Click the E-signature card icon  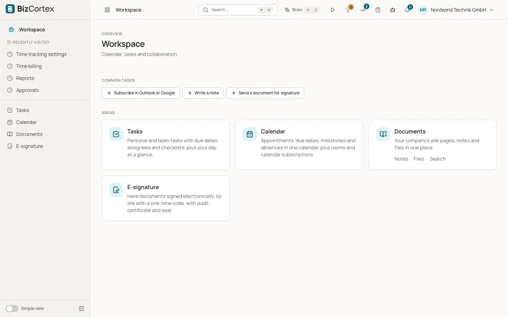tap(116, 190)
